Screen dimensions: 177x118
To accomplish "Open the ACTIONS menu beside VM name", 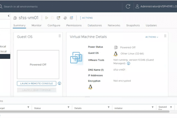I will 86,18.
